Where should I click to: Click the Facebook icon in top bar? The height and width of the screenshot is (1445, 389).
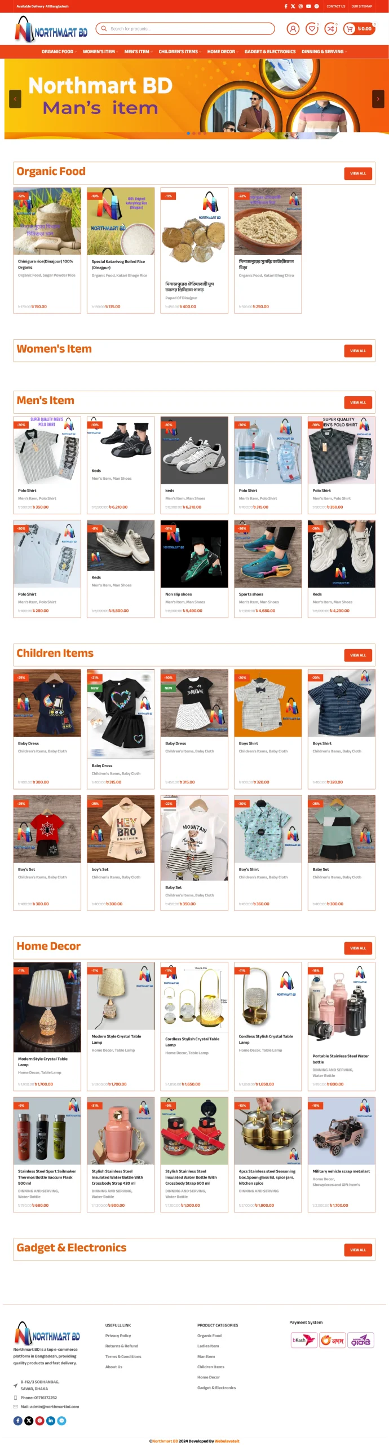pyautogui.click(x=285, y=6)
